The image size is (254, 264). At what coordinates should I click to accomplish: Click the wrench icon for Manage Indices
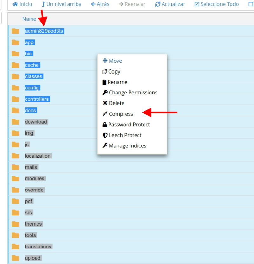[105, 146]
